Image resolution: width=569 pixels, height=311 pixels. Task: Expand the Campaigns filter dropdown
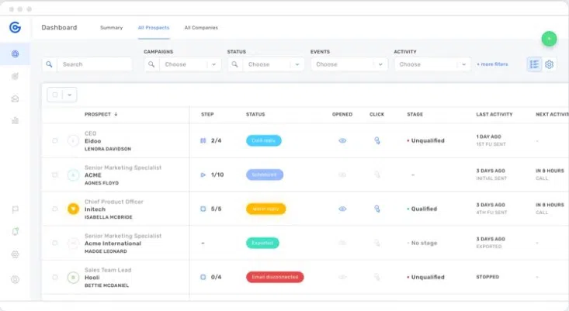tap(183, 64)
